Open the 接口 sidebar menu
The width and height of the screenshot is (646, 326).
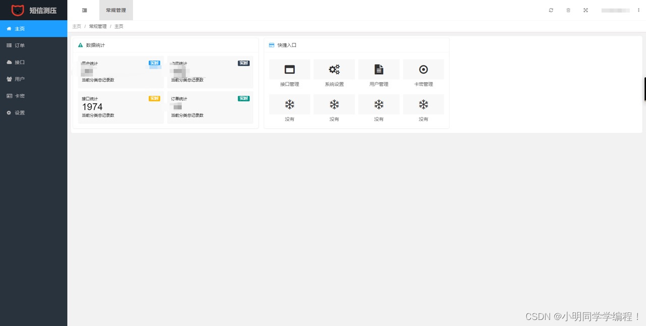tap(33, 62)
